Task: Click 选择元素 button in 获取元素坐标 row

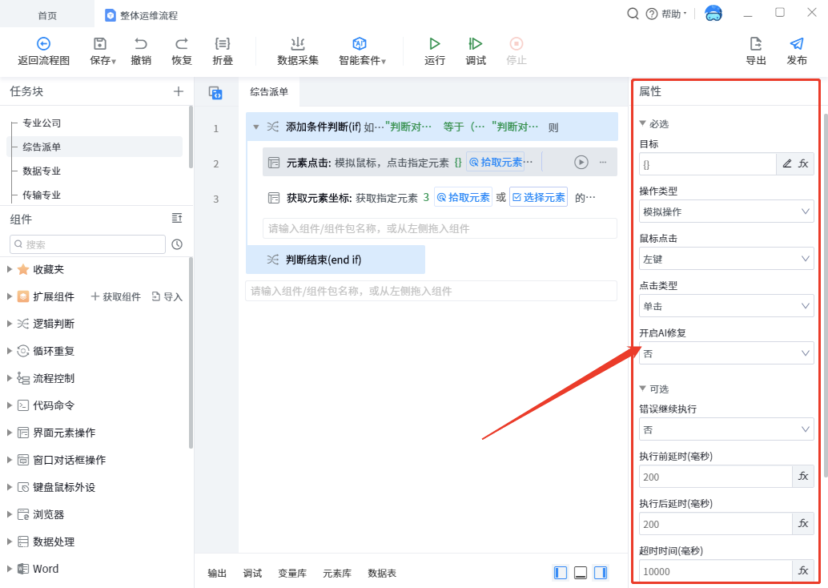Action: coord(538,198)
